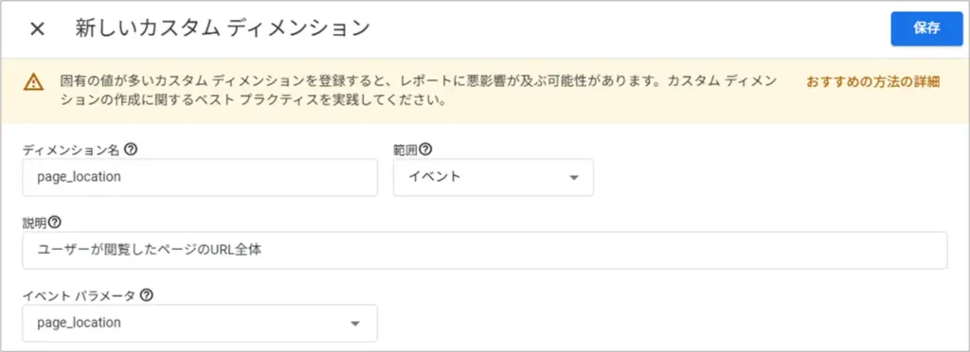Focus the 説明 description text field
The width and height of the screenshot is (970, 352).
point(484,250)
